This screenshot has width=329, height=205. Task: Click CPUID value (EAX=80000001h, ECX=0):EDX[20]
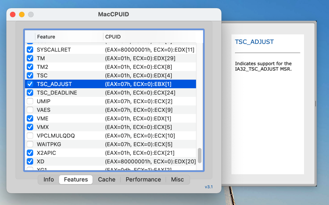tap(150, 161)
